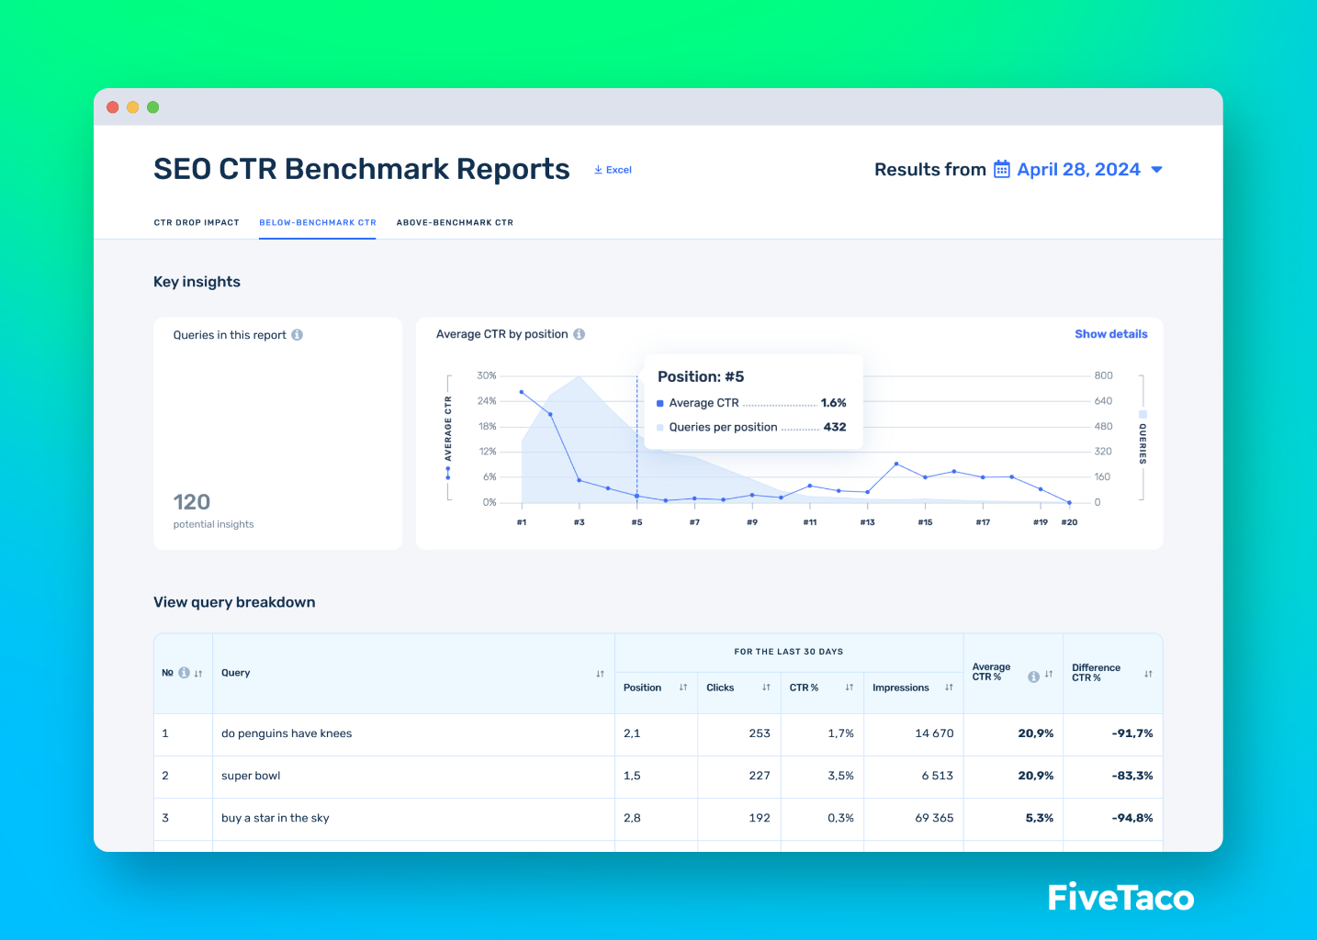
Task: Click the 120 potential insights number
Action: click(x=192, y=502)
